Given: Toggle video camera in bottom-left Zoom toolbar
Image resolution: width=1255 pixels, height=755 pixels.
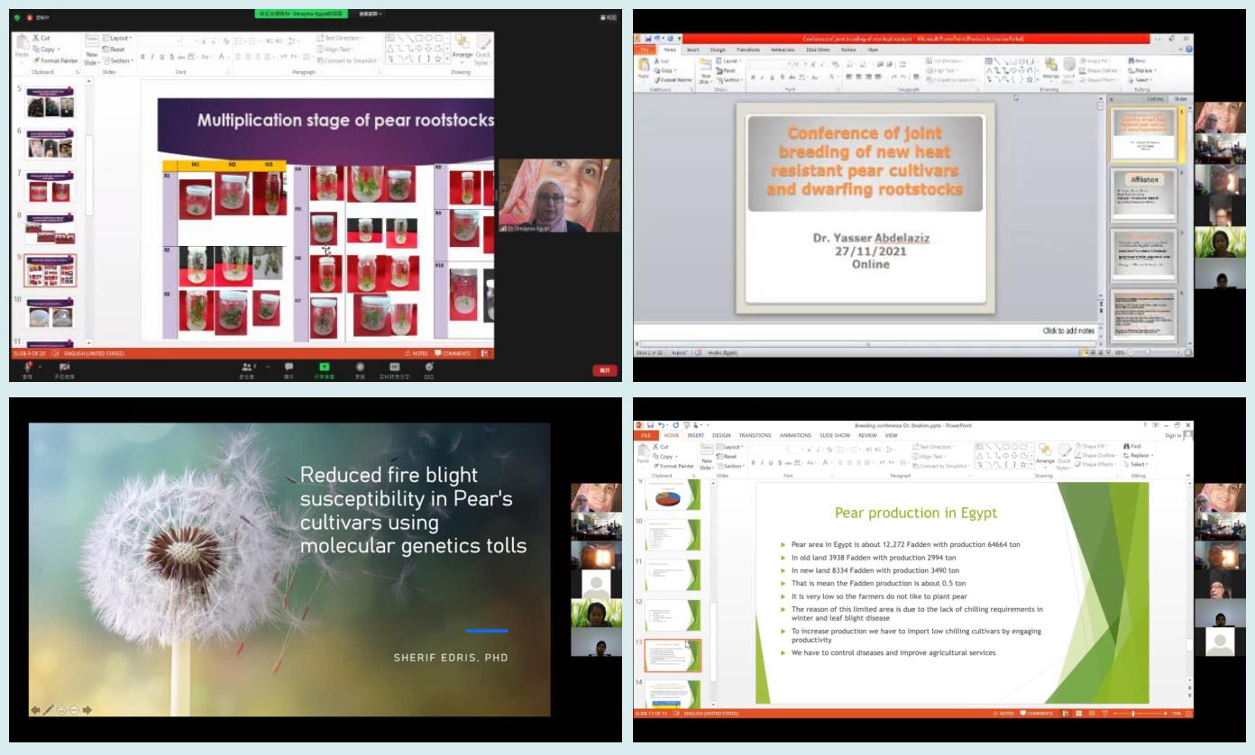Looking at the screenshot, I should click(x=64, y=367).
